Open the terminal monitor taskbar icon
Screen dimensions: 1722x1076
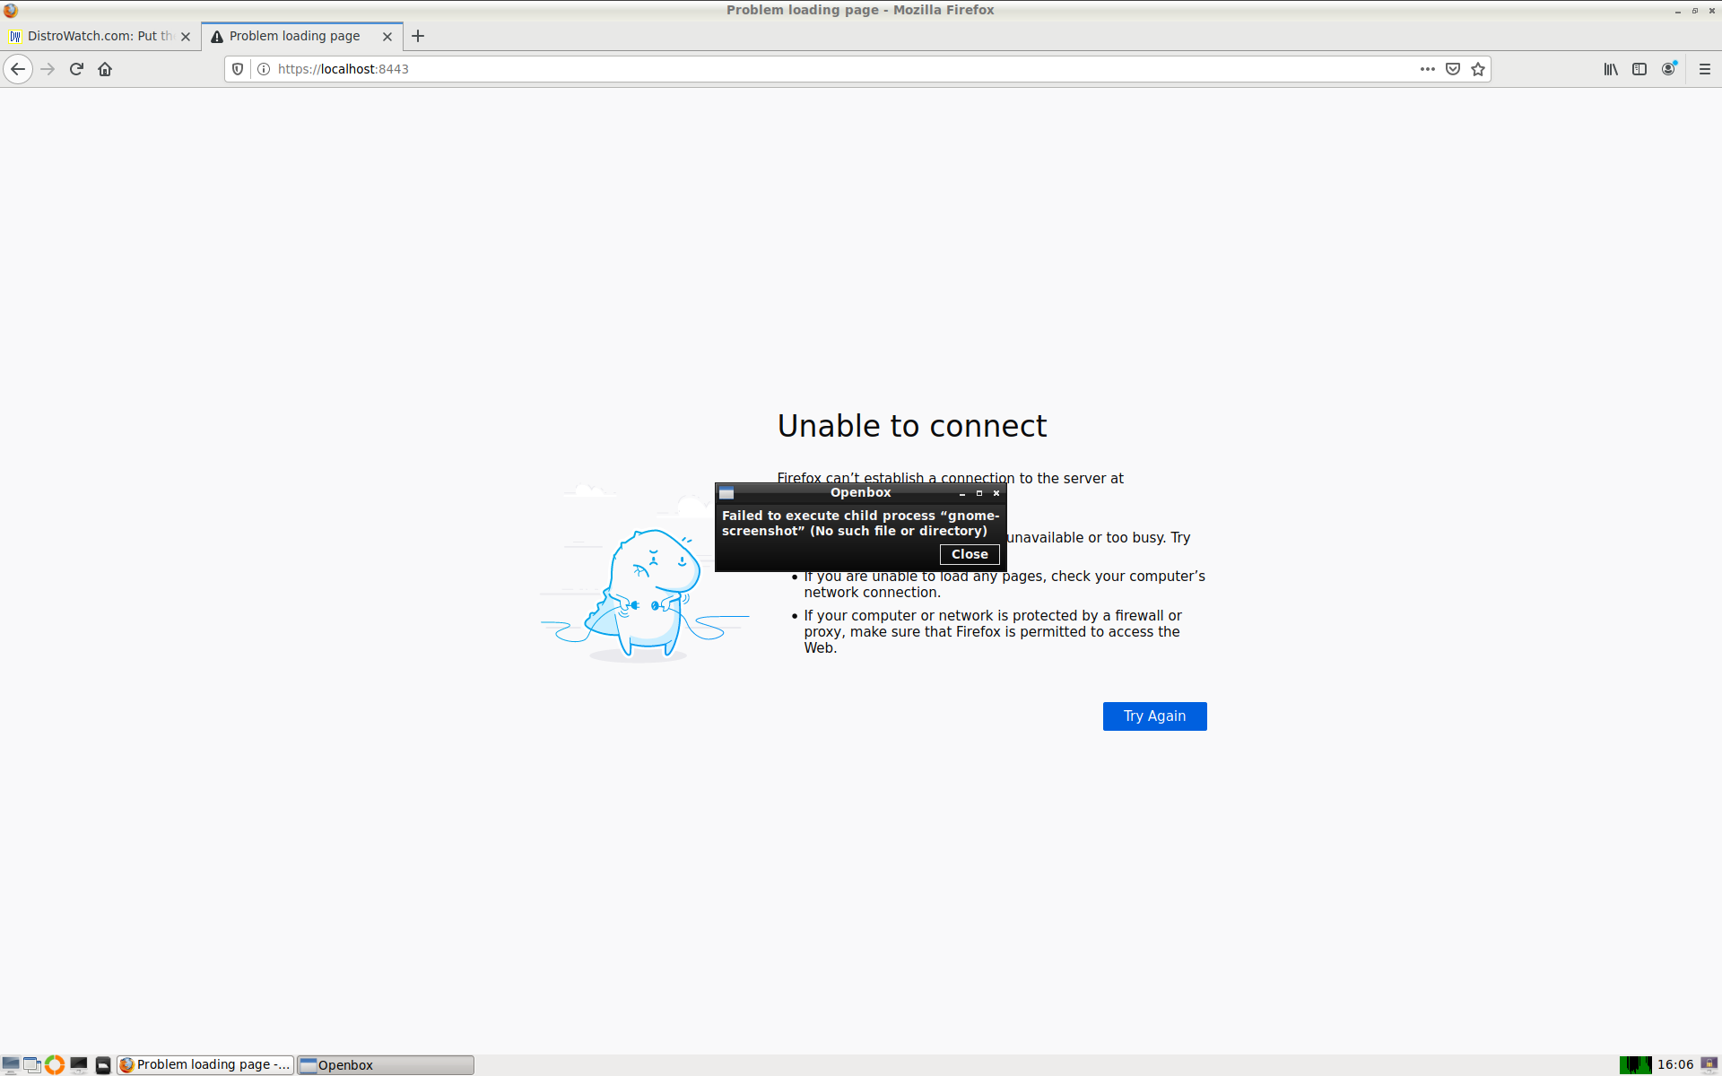coord(79,1064)
